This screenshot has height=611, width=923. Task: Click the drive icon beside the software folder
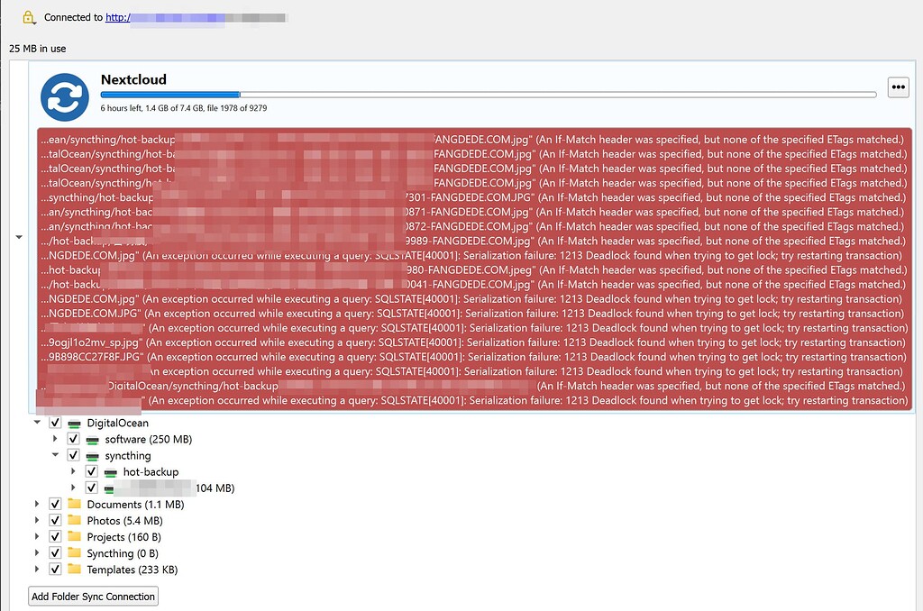coord(92,439)
